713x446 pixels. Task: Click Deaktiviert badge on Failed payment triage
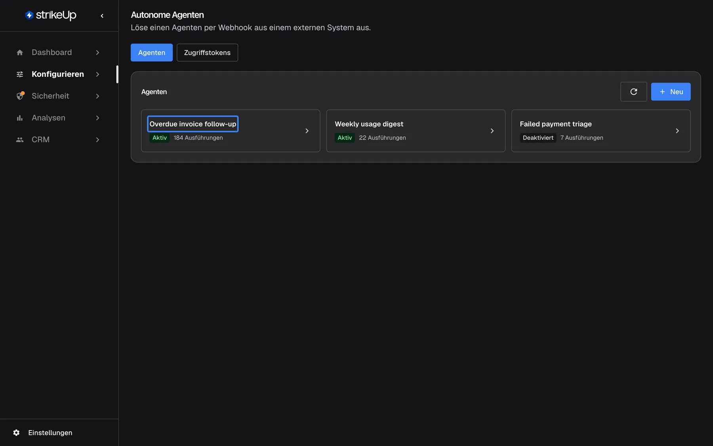tap(538, 138)
